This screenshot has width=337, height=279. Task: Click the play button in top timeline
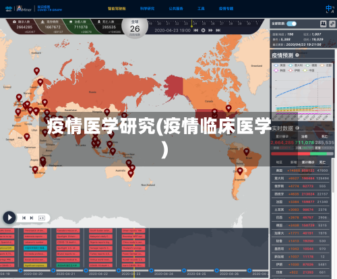(203, 30)
